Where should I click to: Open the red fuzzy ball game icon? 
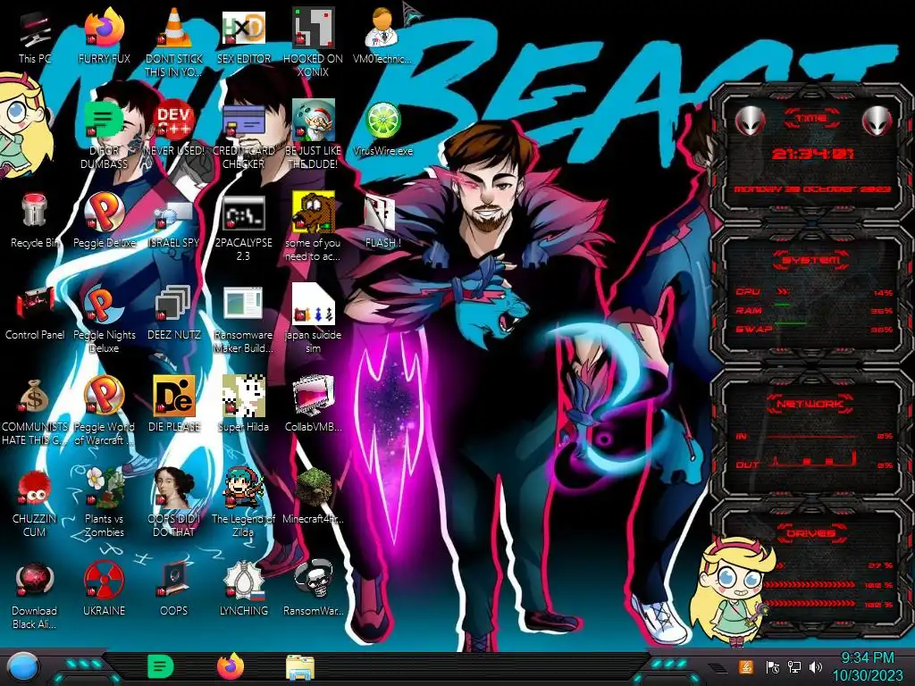point(35,503)
